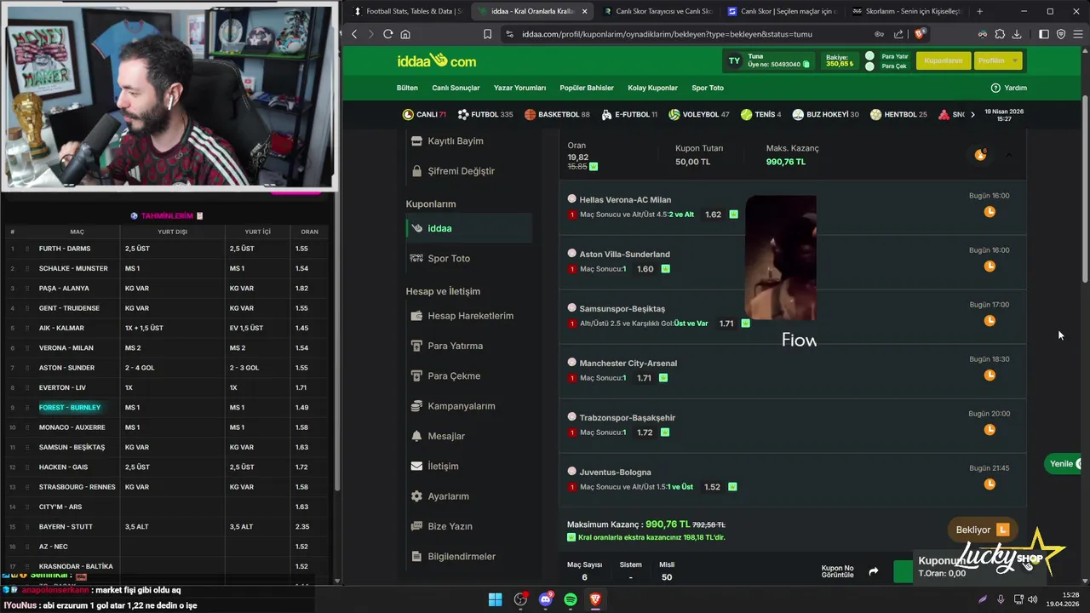This screenshot has width=1090, height=613.
Task: Open the Popüler Bahisler menu item
Action: tap(587, 88)
